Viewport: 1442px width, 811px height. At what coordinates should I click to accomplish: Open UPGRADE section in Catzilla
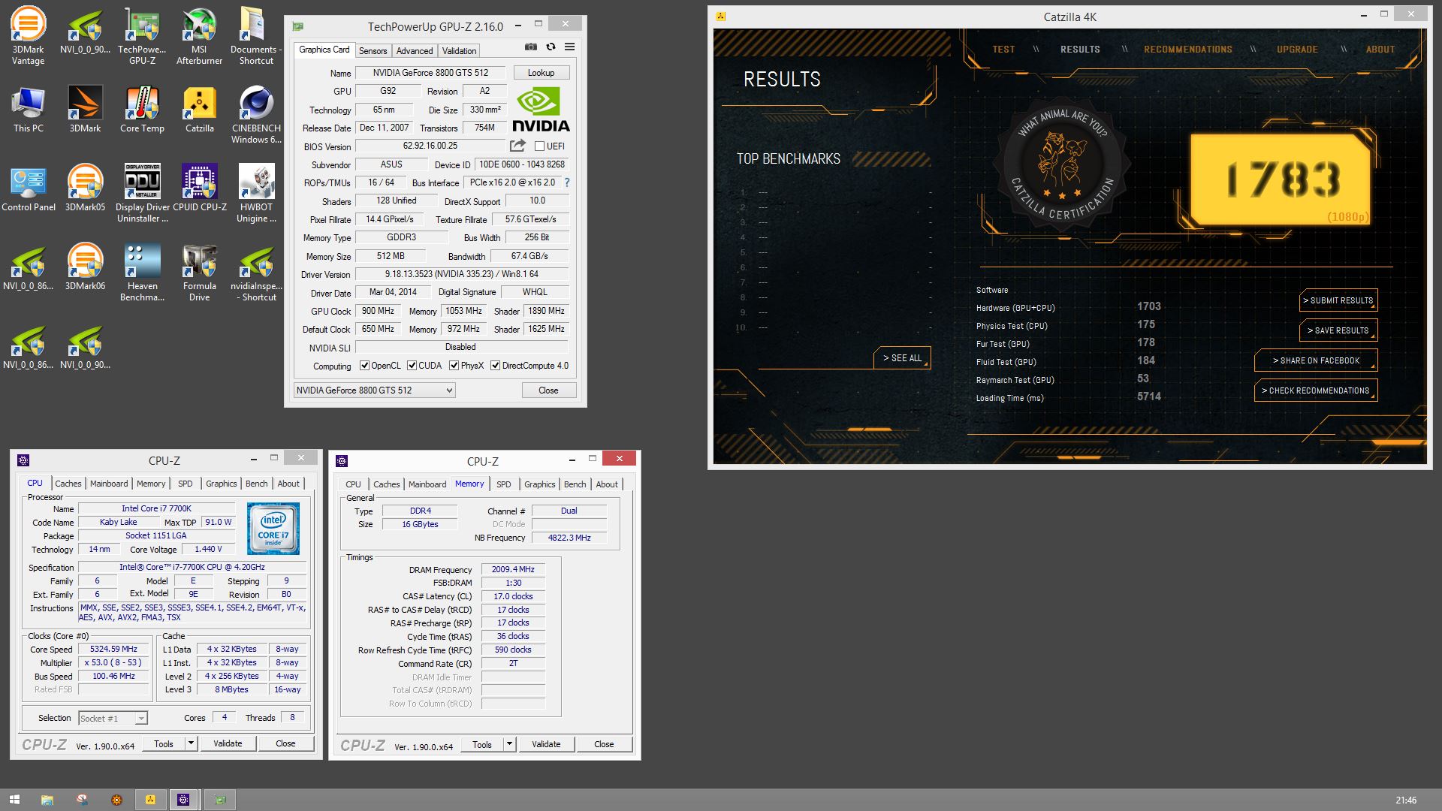click(x=1297, y=50)
